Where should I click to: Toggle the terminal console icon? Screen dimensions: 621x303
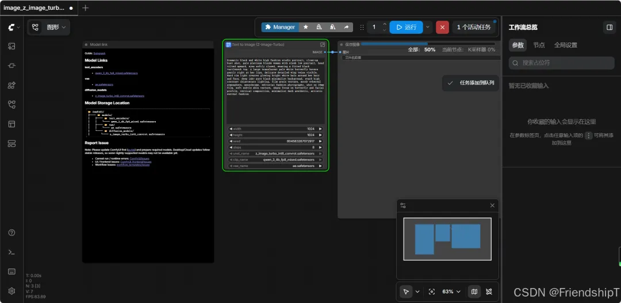pos(11,252)
